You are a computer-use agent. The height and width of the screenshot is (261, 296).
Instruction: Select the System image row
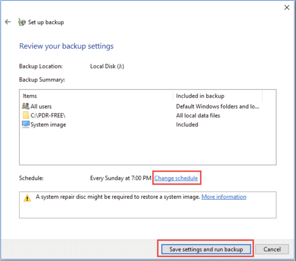[49, 124]
